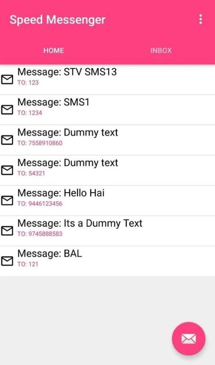Select Dummy text message to 7558910860
The height and width of the screenshot is (365, 215).
click(x=107, y=140)
